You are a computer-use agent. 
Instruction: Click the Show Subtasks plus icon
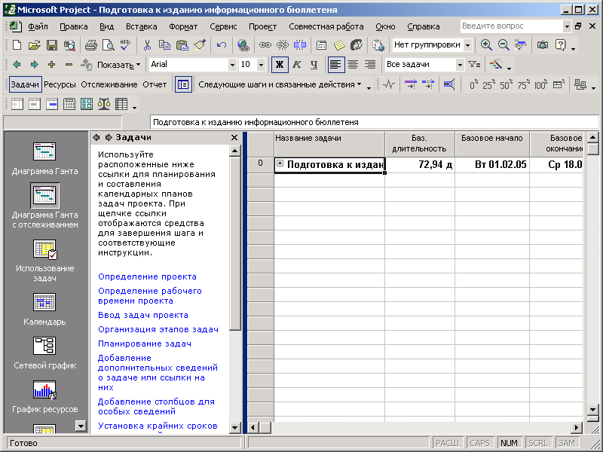tap(51, 65)
